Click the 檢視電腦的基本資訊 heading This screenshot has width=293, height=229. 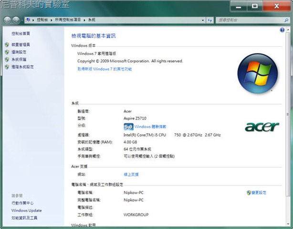(x=94, y=36)
